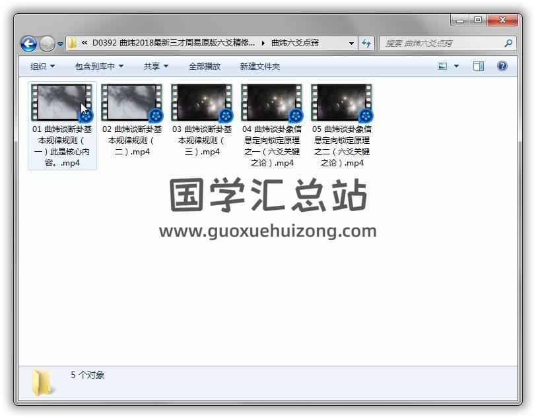Toggle the preview pane icon
536x419 pixels.
(x=478, y=66)
